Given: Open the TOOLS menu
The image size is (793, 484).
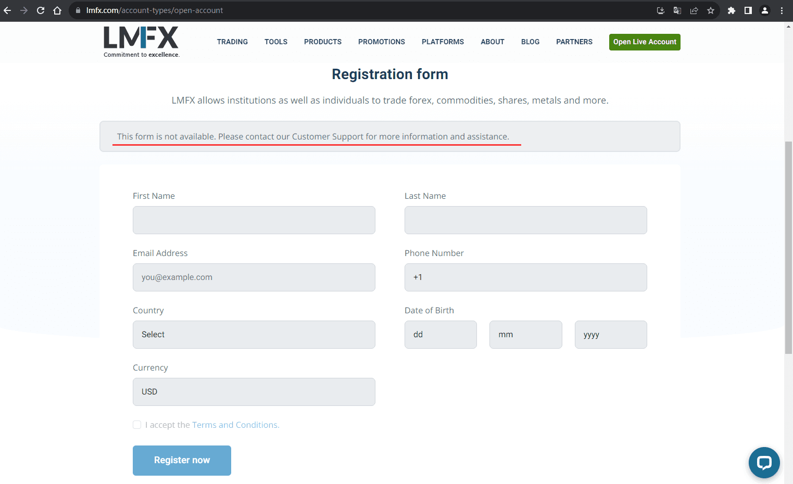Looking at the screenshot, I should 276,42.
